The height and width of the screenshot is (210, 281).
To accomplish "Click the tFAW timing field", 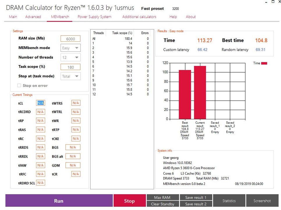I will pos(40,165).
